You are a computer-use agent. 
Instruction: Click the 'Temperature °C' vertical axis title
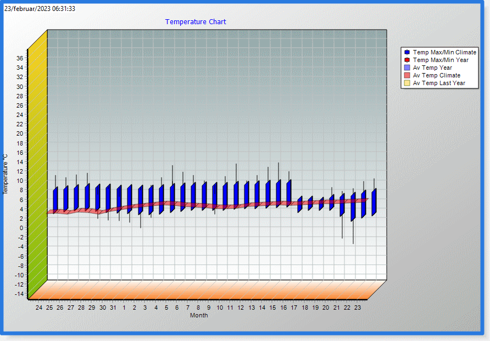5,174
